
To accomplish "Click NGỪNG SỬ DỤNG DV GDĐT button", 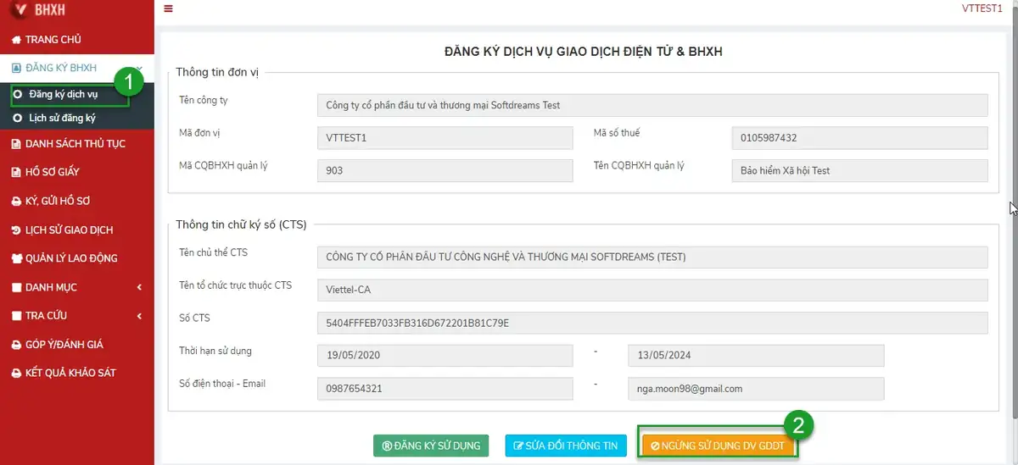I will click(x=718, y=446).
